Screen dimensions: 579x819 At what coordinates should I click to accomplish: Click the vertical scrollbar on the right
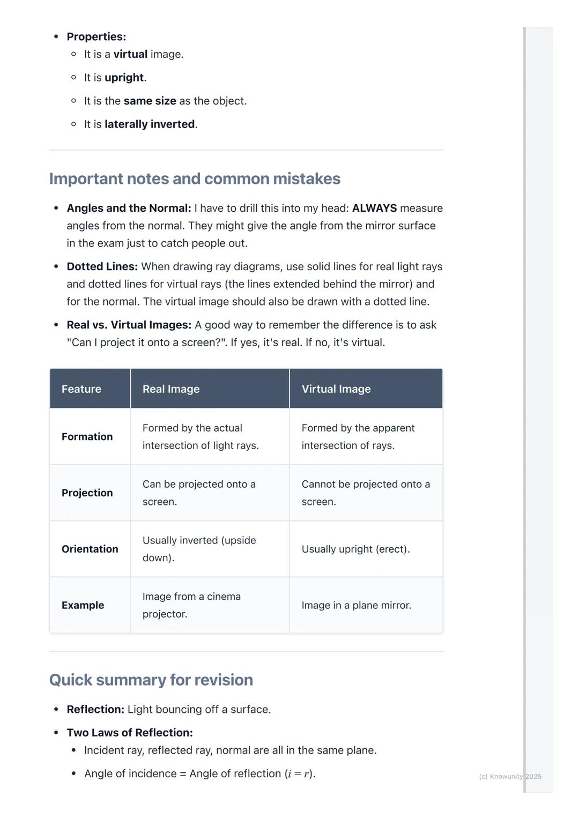[x=525, y=407]
